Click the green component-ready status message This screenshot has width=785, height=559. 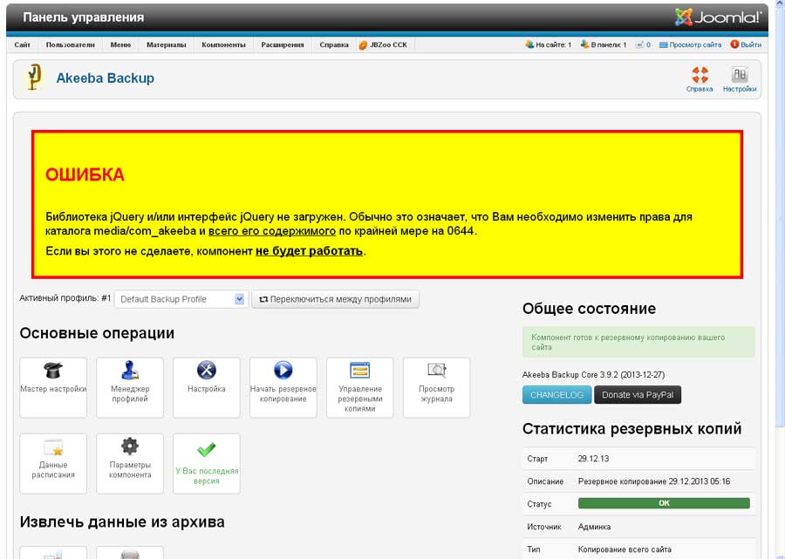click(x=638, y=343)
